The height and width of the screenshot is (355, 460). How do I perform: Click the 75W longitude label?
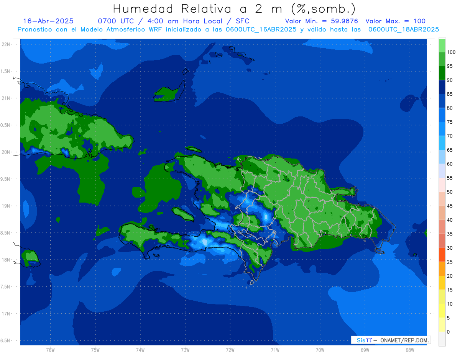95,350
